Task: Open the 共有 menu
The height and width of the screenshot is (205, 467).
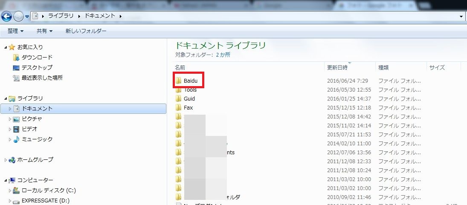Action: click(44, 31)
